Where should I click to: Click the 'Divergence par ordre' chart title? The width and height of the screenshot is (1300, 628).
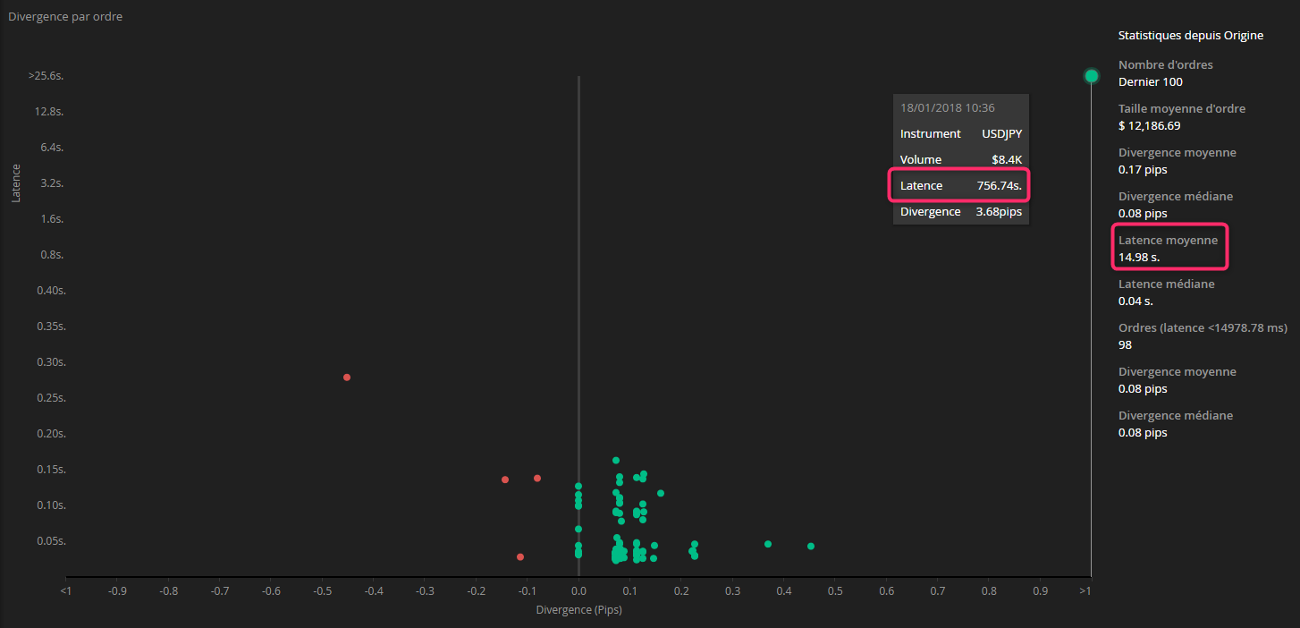(x=65, y=17)
